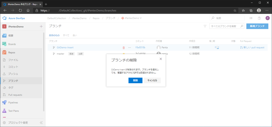Open a new browser tab with plus

46,4
